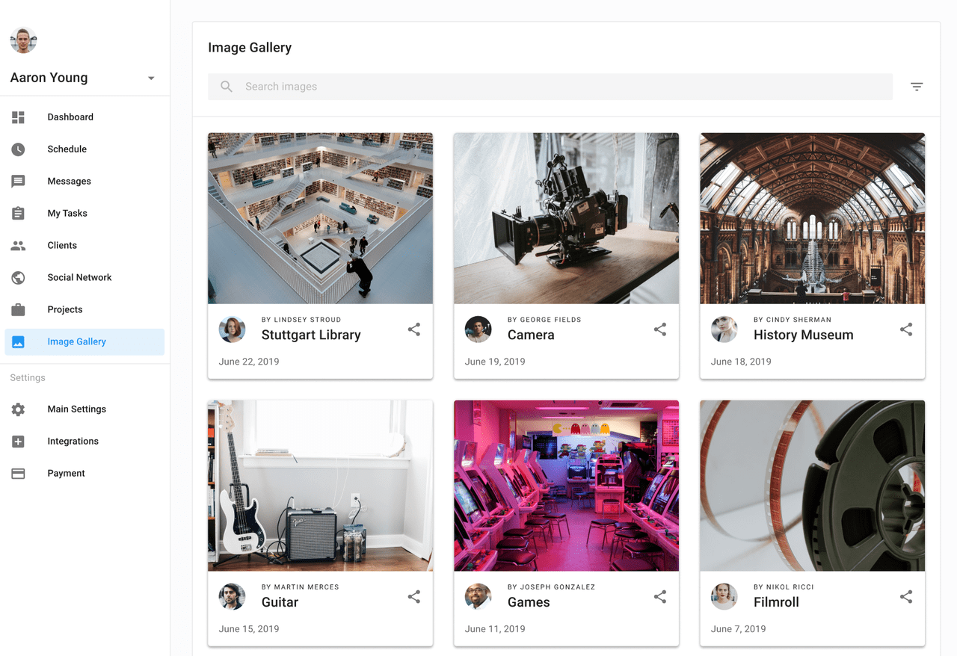
Task: Click the Stuttgart Library title
Action: [311, 335]
